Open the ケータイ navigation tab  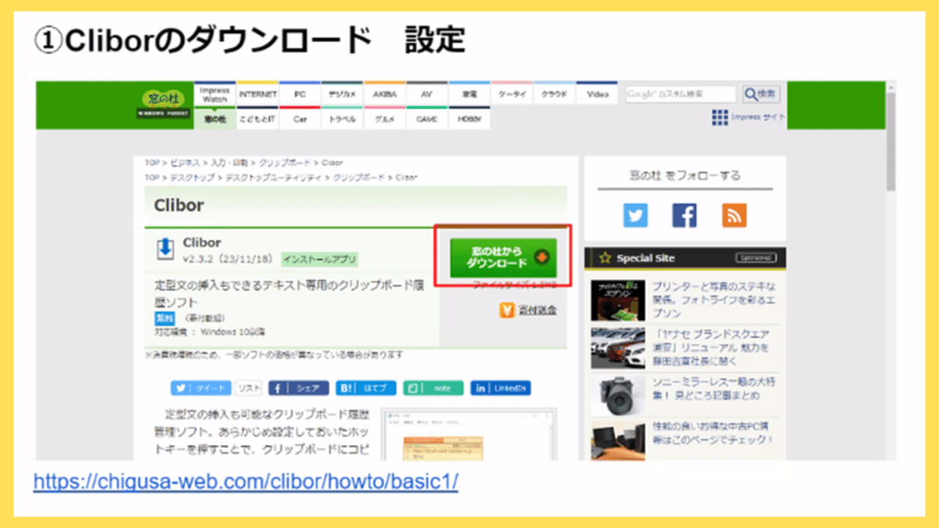coord(512,94)
